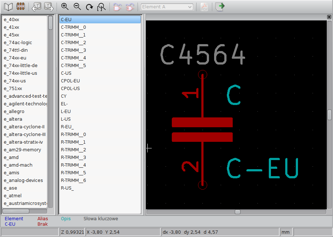This screenshot has width=333, height=237.
Task: Click the canvas vertical scrollbar handle
Action: click(x=329, y=115)
